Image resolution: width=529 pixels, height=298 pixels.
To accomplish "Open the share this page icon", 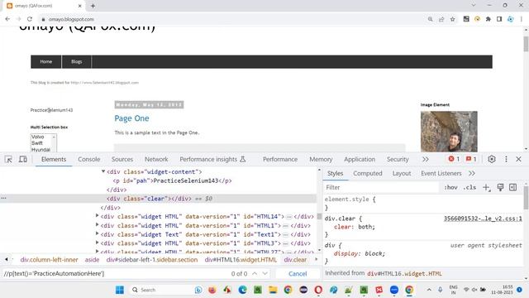I will click(x=441, y=19).
